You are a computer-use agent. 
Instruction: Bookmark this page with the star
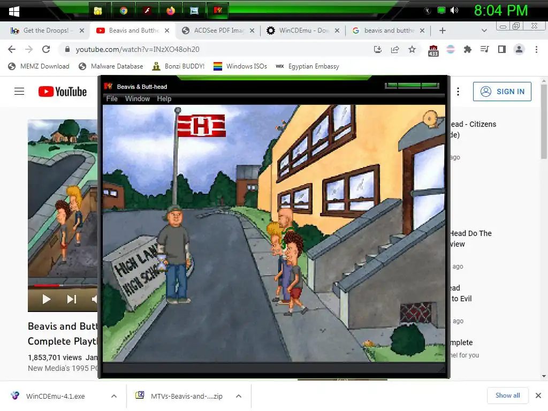tap(412, 49)
